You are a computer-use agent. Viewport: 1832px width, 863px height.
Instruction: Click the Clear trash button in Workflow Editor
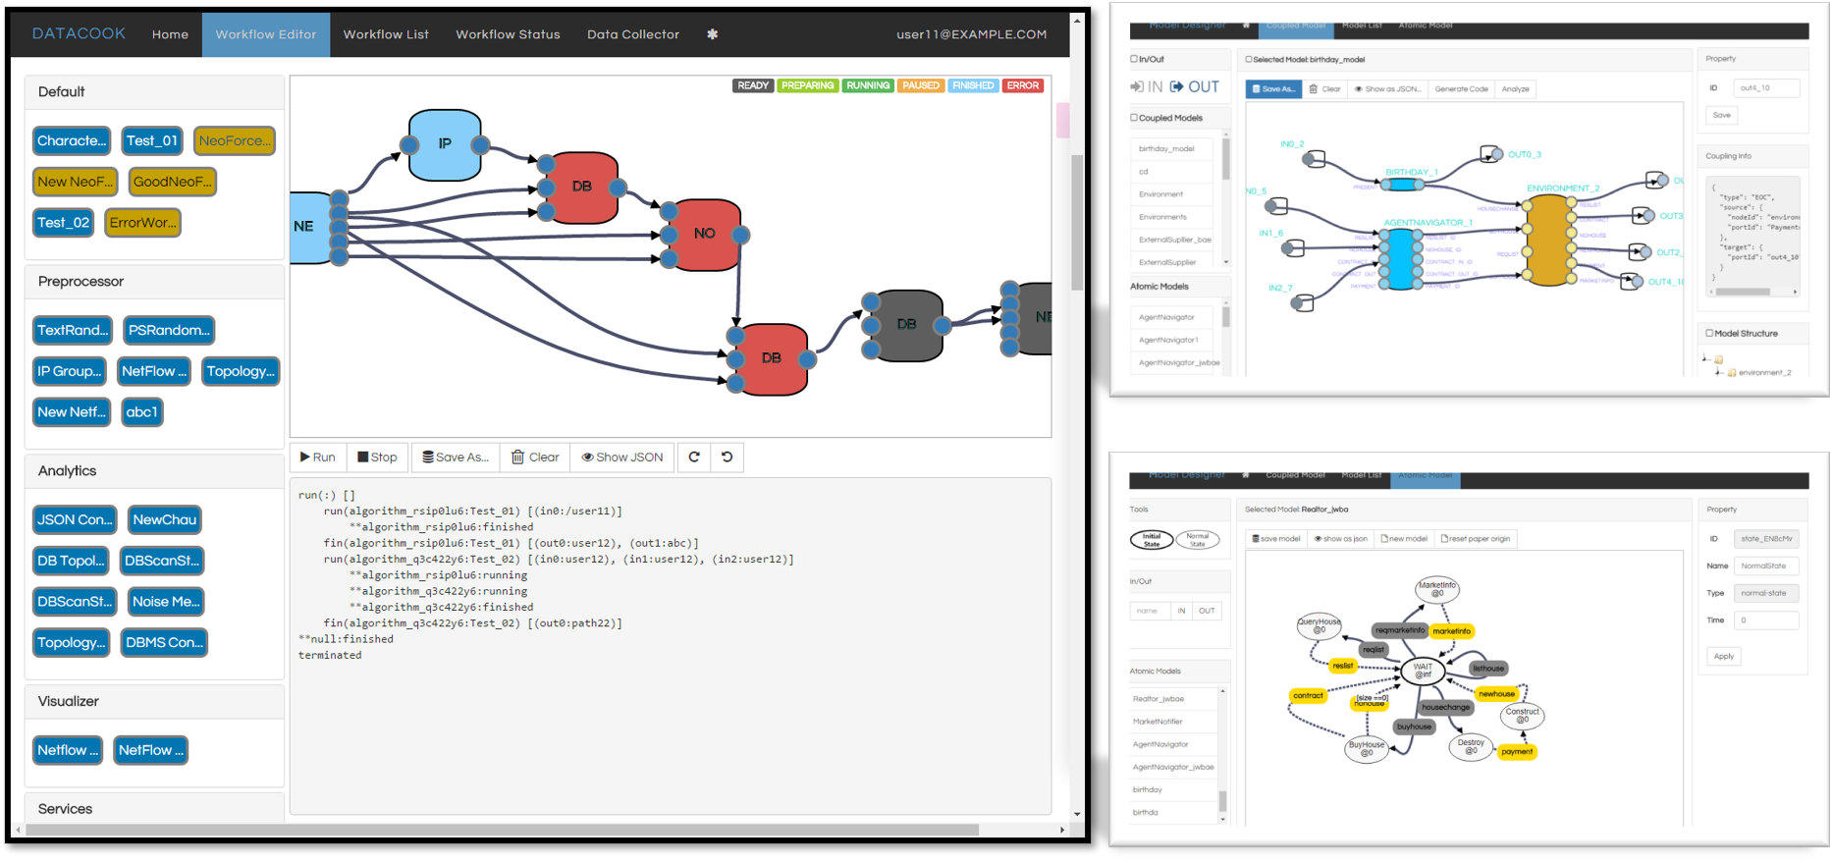click(x=535, y=458)
